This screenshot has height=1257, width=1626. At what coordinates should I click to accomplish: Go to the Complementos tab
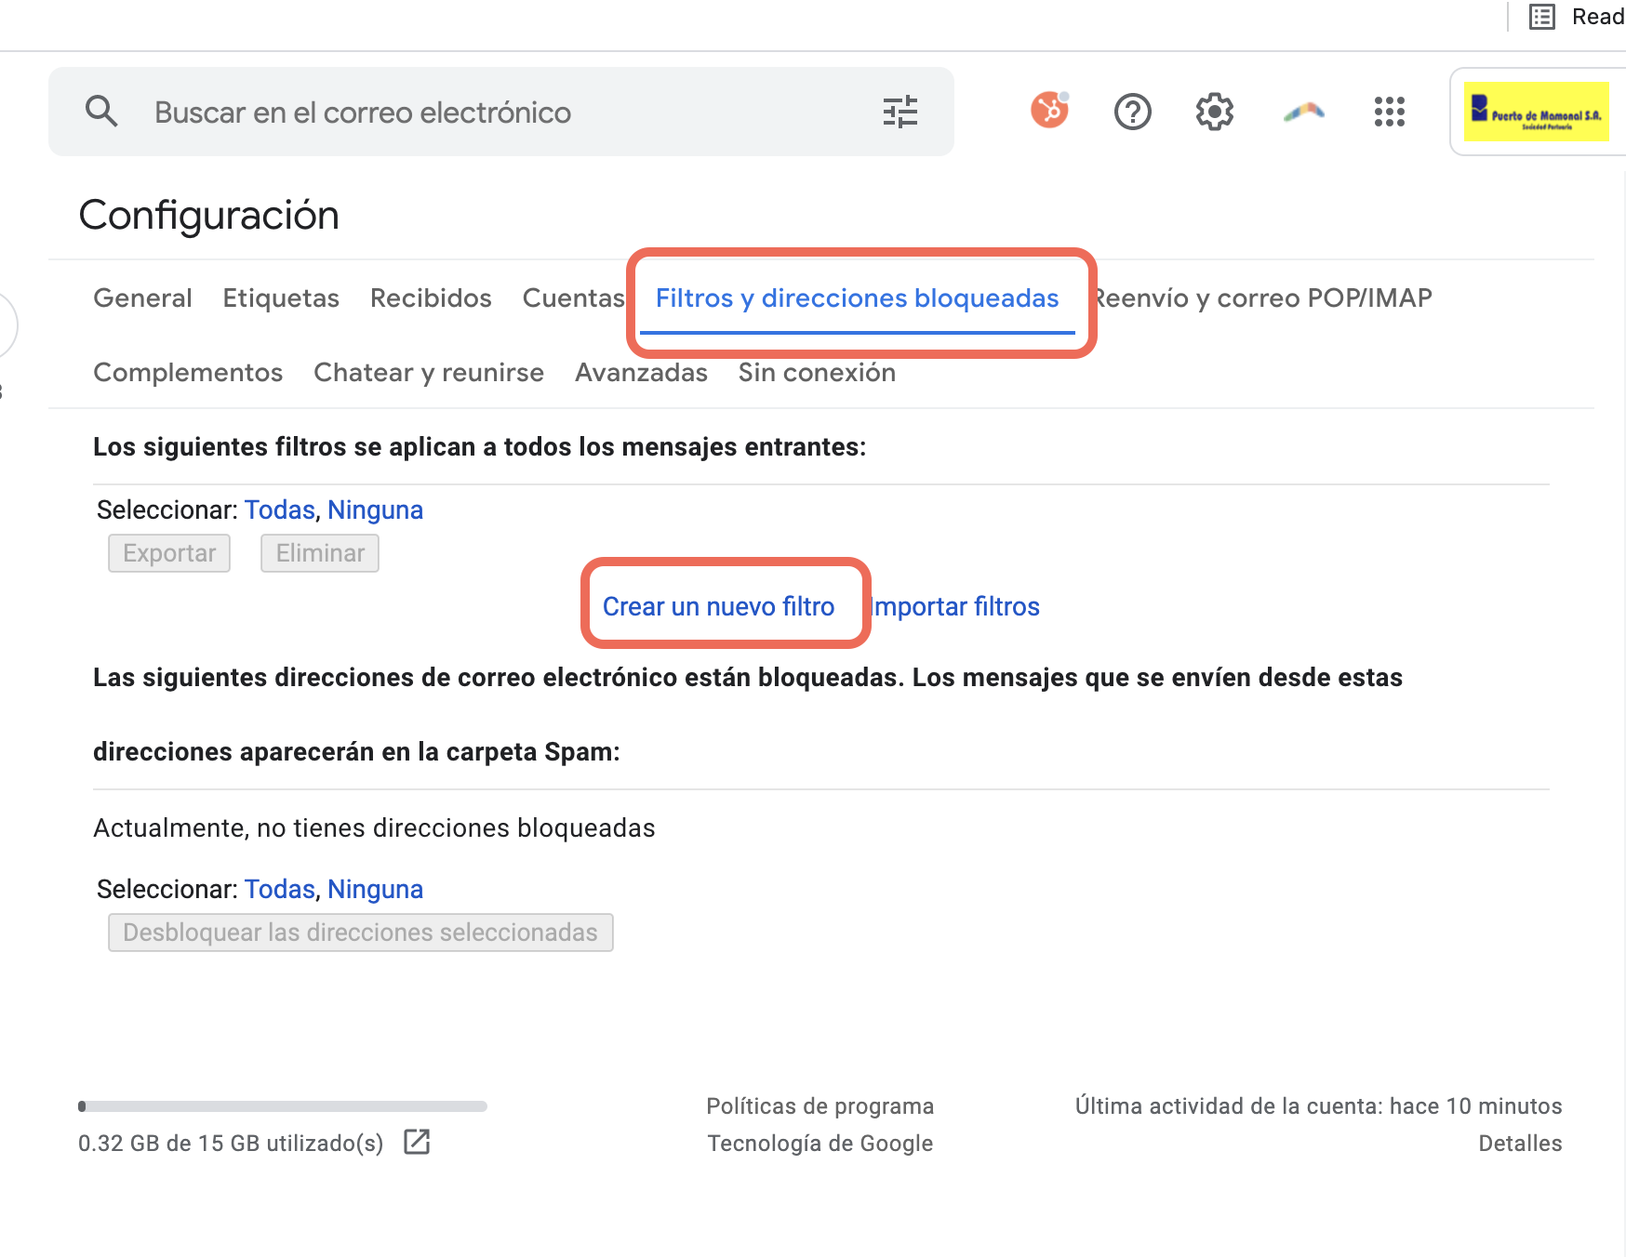(x=188, y=372)
